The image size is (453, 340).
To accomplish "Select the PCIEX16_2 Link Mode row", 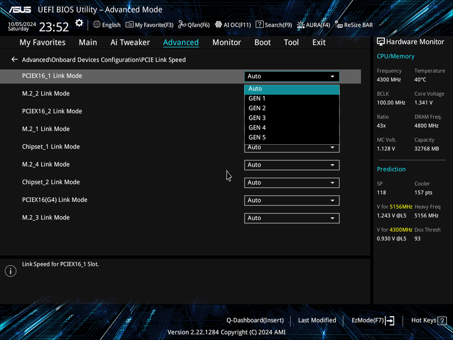I will [x=180, y=111].
